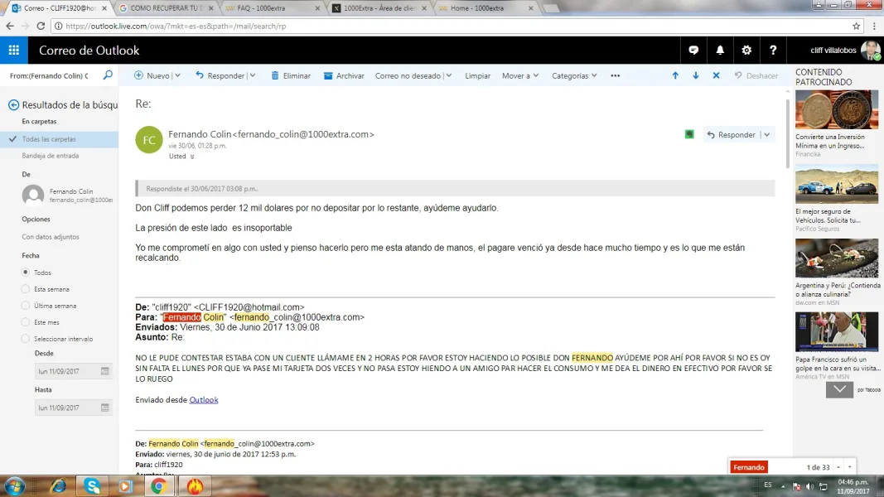This screenshot has height=497, width=884.
Task: Open Windows Start button
Action: (14, 485)
